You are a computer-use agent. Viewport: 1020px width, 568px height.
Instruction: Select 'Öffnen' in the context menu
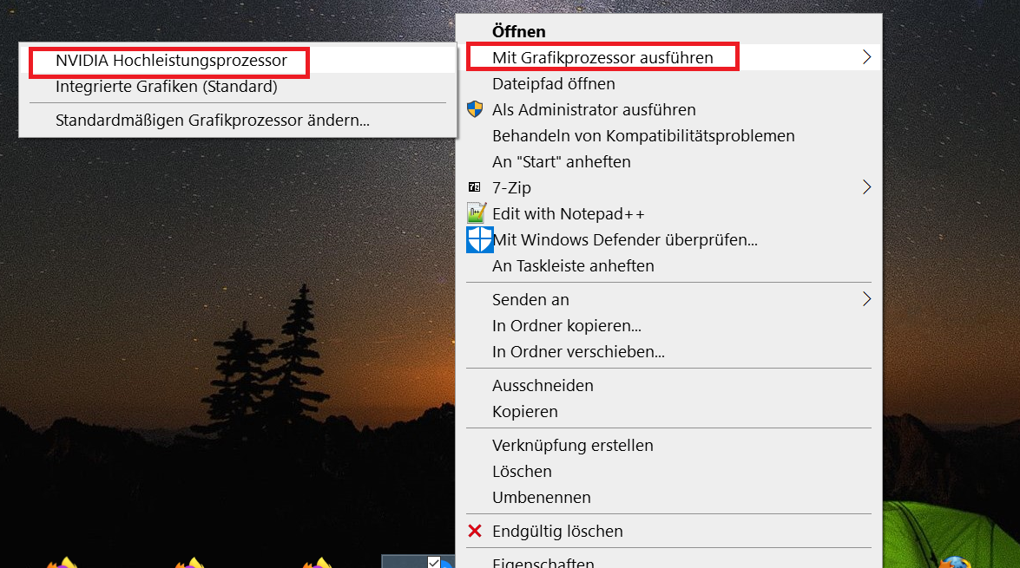click(x=668, y=31)
